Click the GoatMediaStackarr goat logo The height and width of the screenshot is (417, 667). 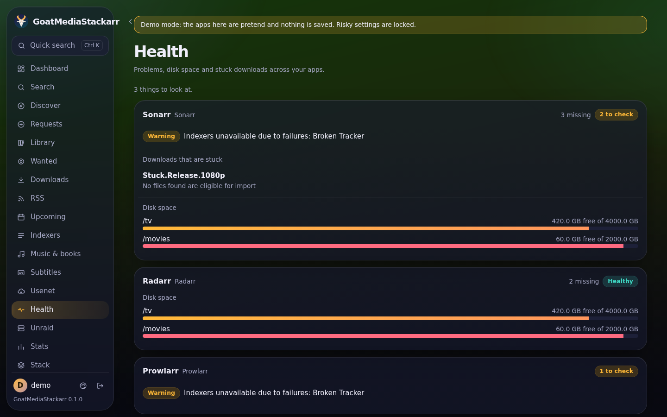click(x=21, y=21)
